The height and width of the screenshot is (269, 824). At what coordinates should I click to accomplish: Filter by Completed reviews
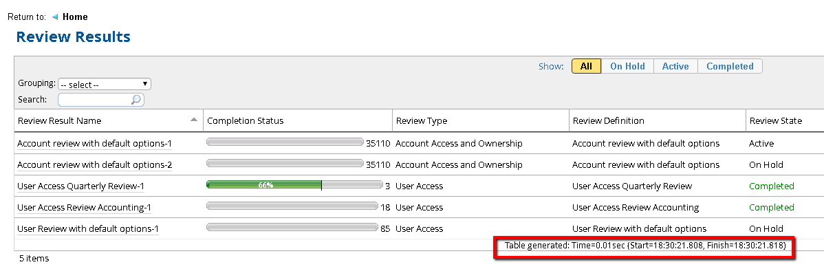point(730,66)
